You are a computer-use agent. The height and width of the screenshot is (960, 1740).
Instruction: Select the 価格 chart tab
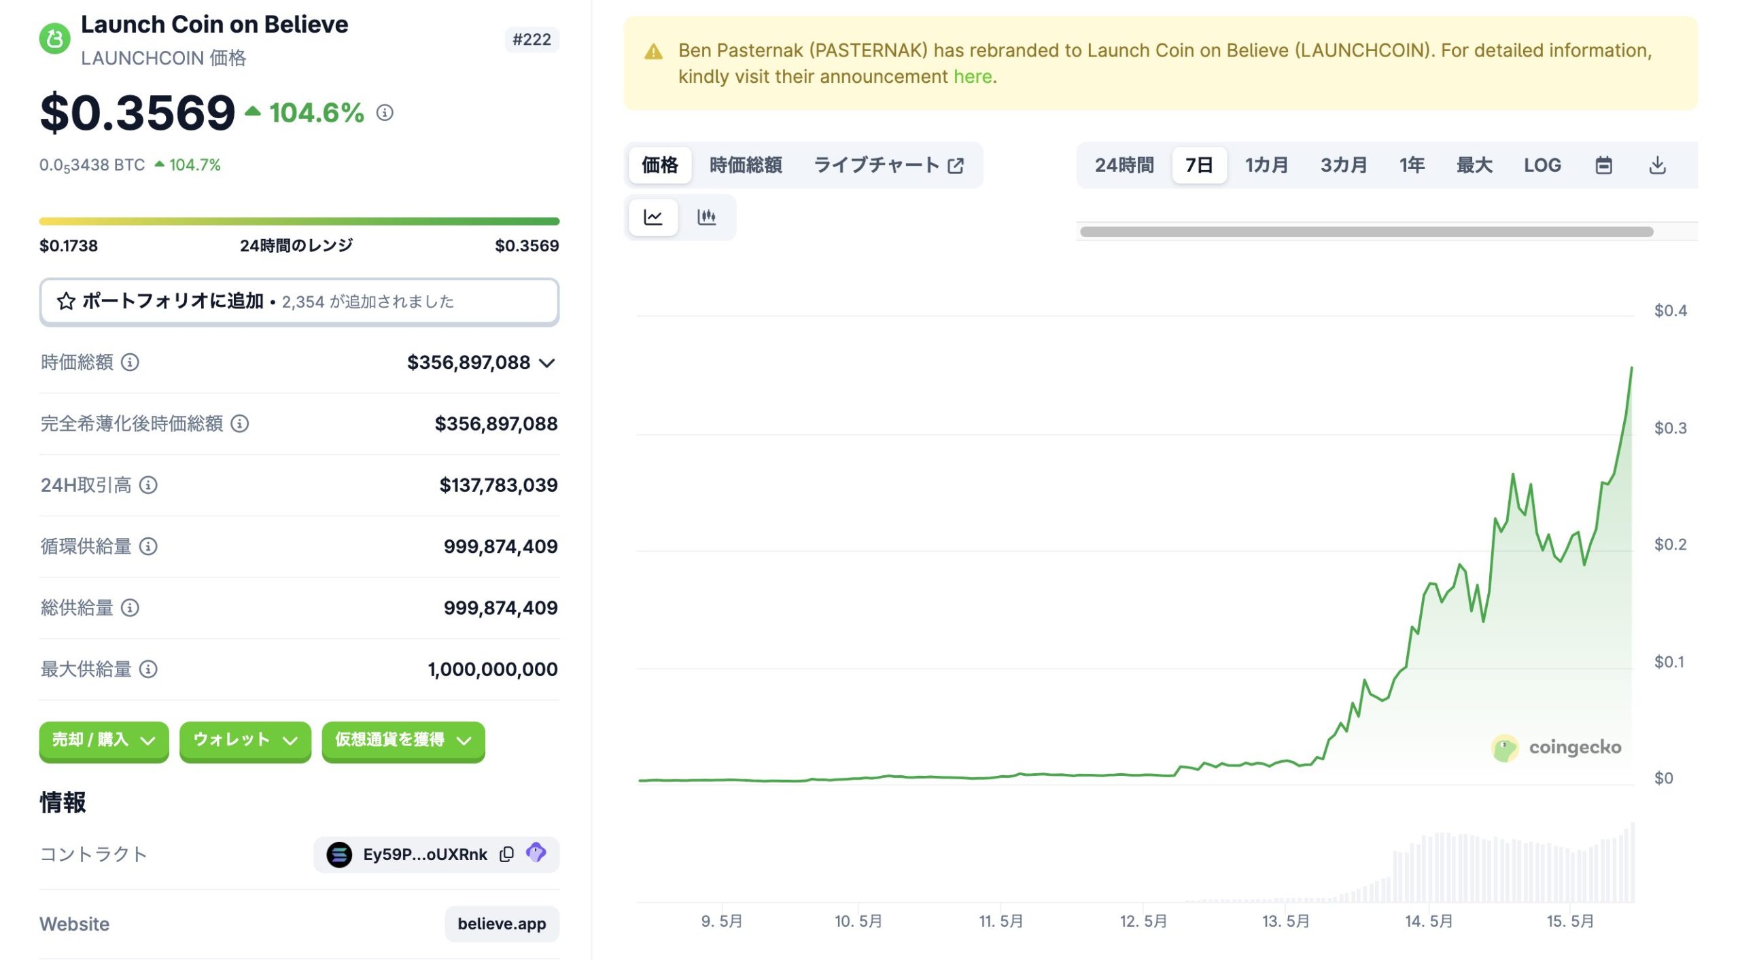coord(660,165)
